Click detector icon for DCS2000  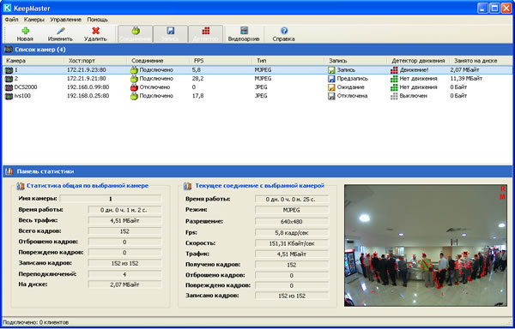point(394,87)
